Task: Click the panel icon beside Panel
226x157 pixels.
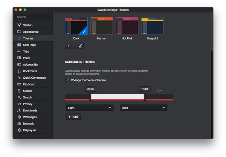Action: pyautogui.click(x=19, y=58)
